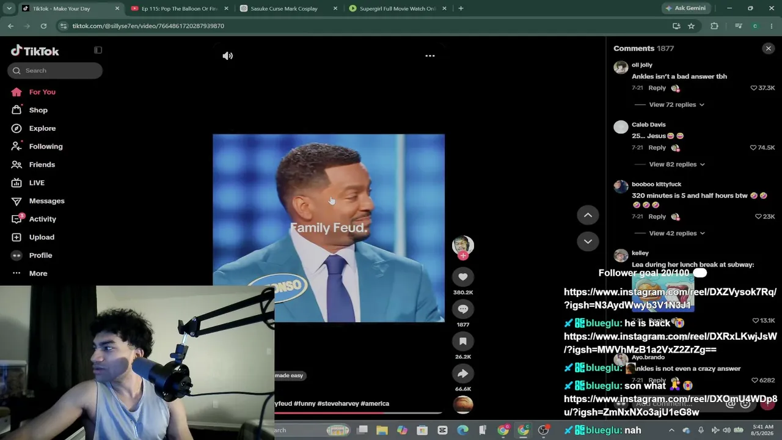
Task: Expand View 82 replies
Action: pyautogui.click(x=677, y=164)
